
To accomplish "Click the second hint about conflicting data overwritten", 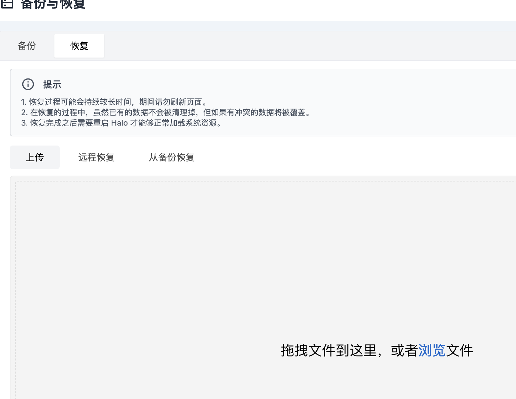I will 166,113.
